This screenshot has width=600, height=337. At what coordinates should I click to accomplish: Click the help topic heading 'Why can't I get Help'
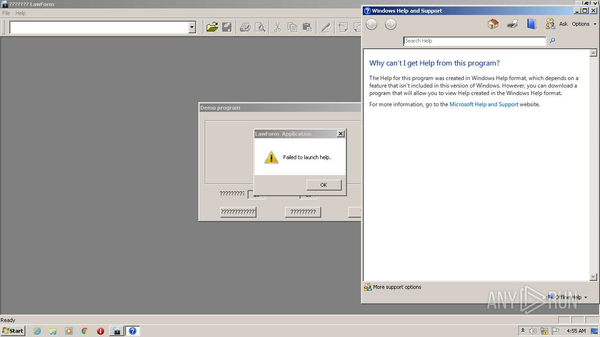(x=435, y=63)
